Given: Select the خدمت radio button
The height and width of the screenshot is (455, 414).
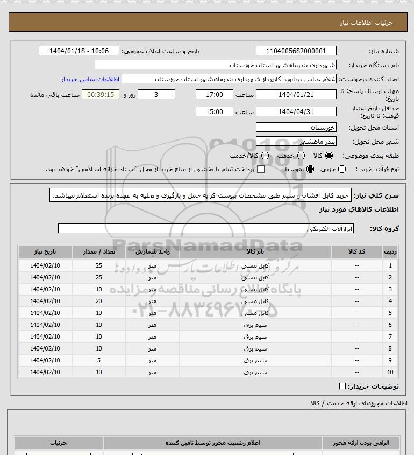Looking at the screenshot, I should [x=301, y=156].
